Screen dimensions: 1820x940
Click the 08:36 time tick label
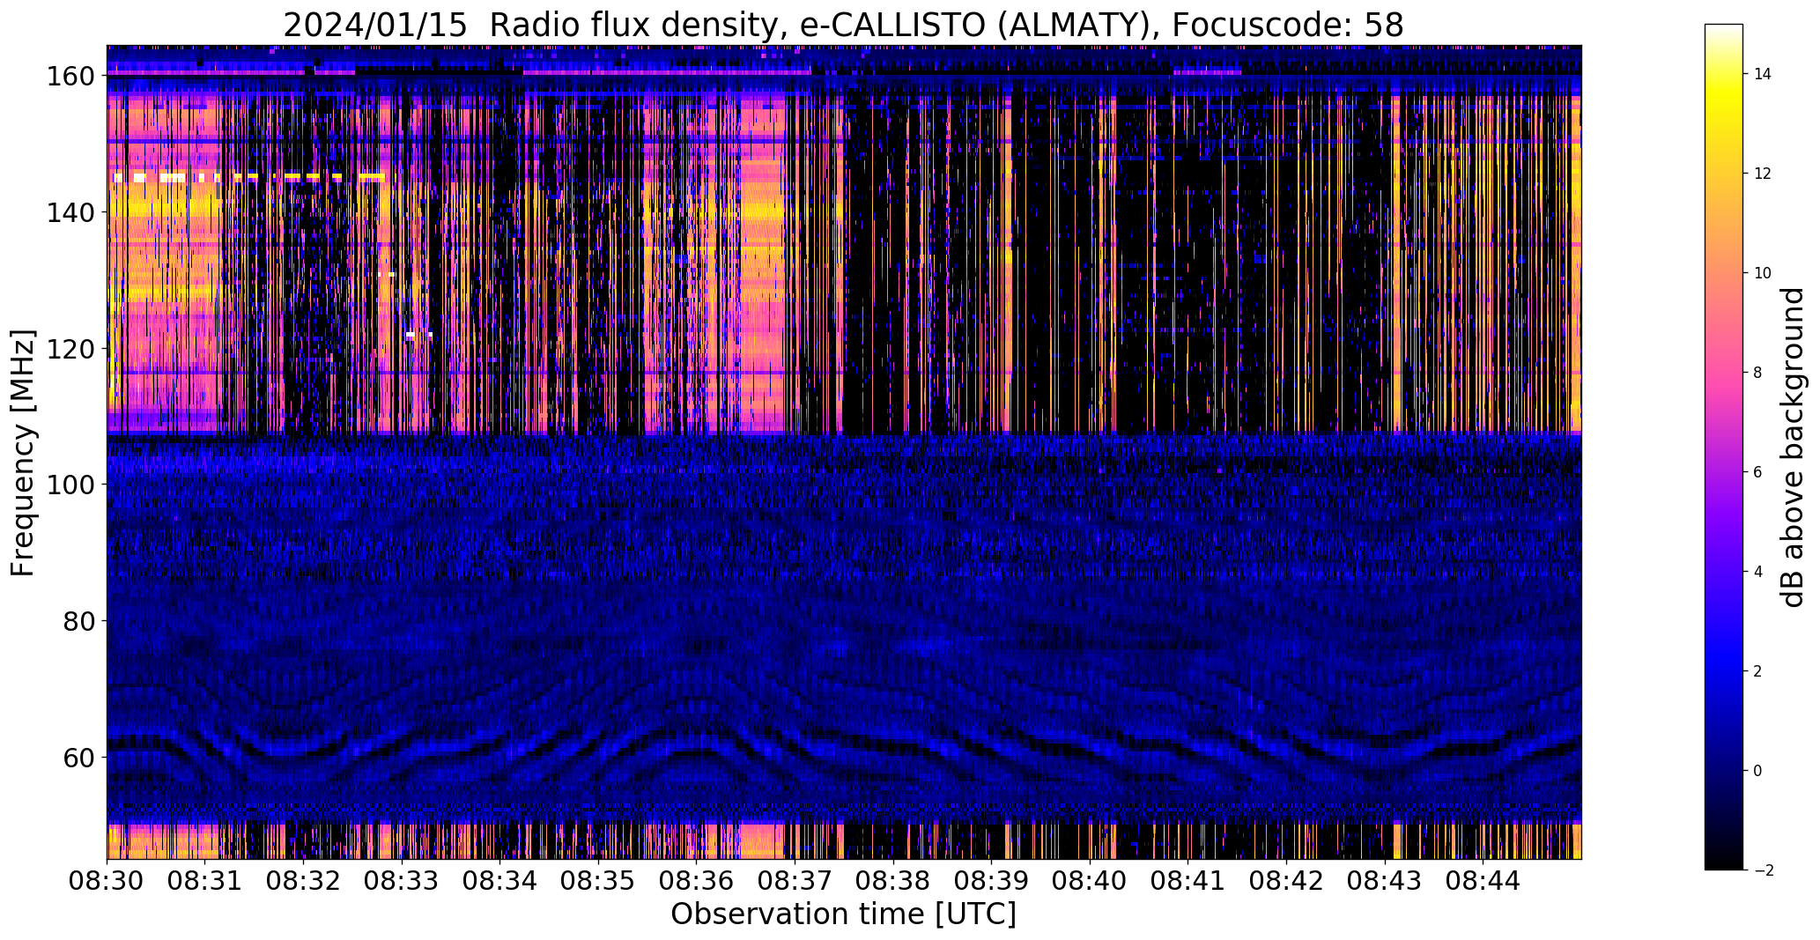tap(697, 879)
